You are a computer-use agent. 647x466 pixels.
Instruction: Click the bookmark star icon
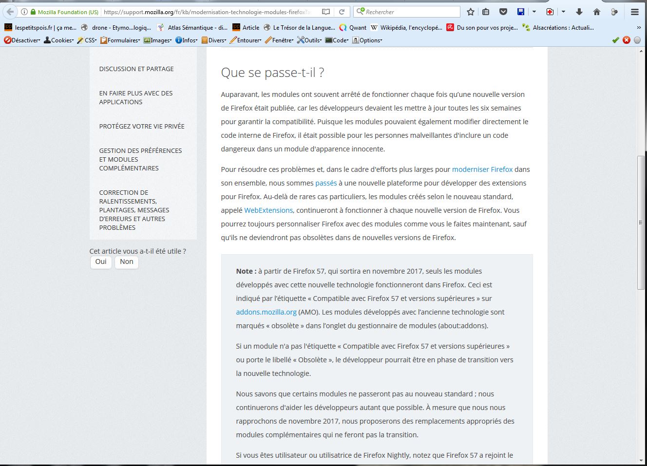(x=470, y=12)
